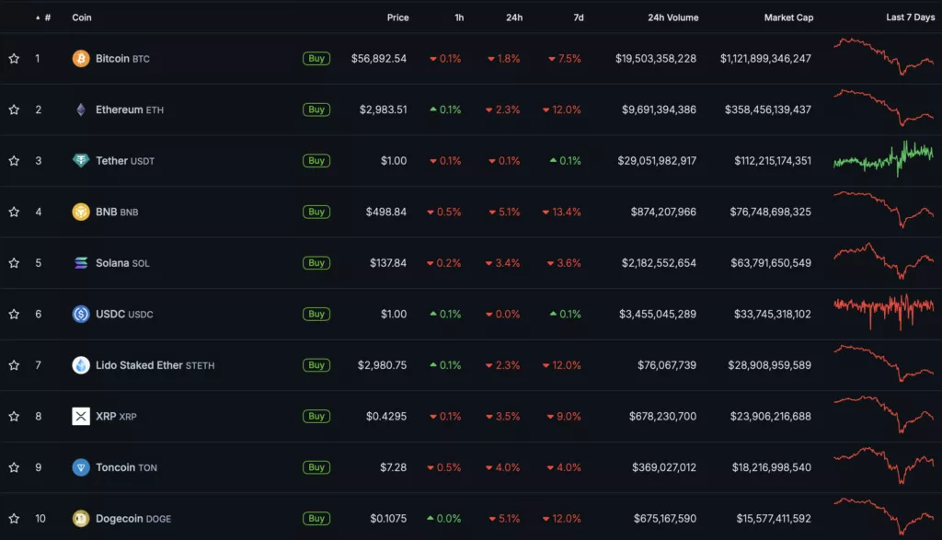The height and width of the screenshot is (540, 942).
Task: Click Bitcoin price $56,892.54
Action: pos(378,58)
